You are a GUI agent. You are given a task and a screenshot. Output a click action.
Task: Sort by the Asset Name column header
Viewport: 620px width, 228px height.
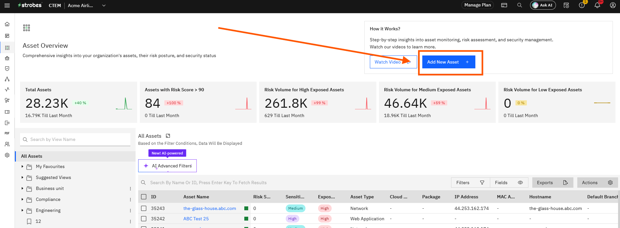pos(196,197)
